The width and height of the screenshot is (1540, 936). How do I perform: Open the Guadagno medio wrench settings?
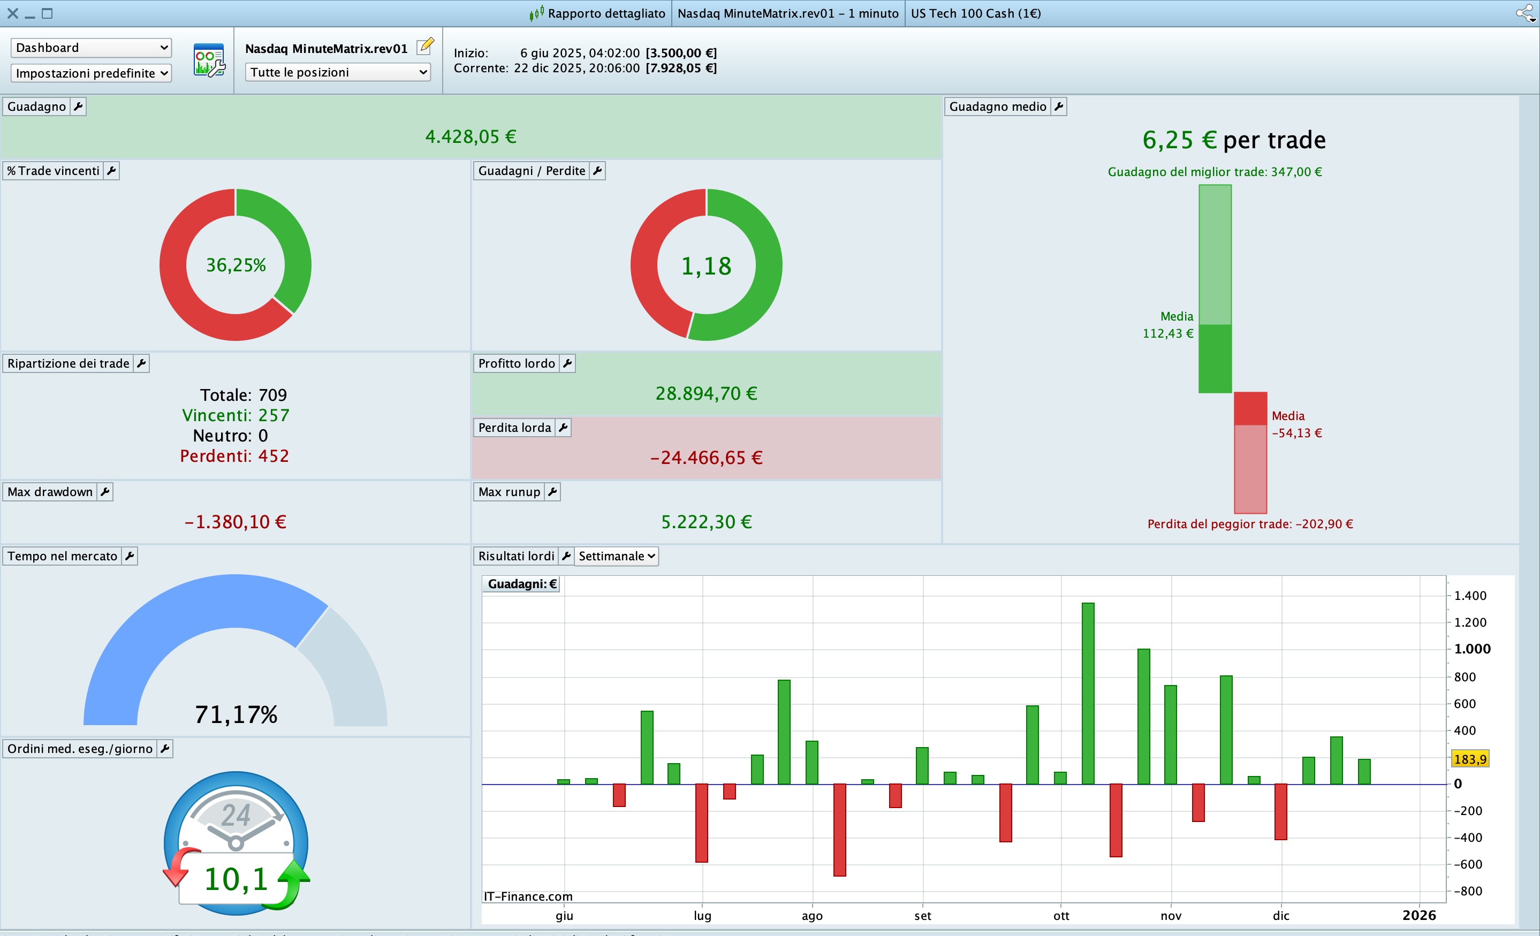pos(1058,107)
